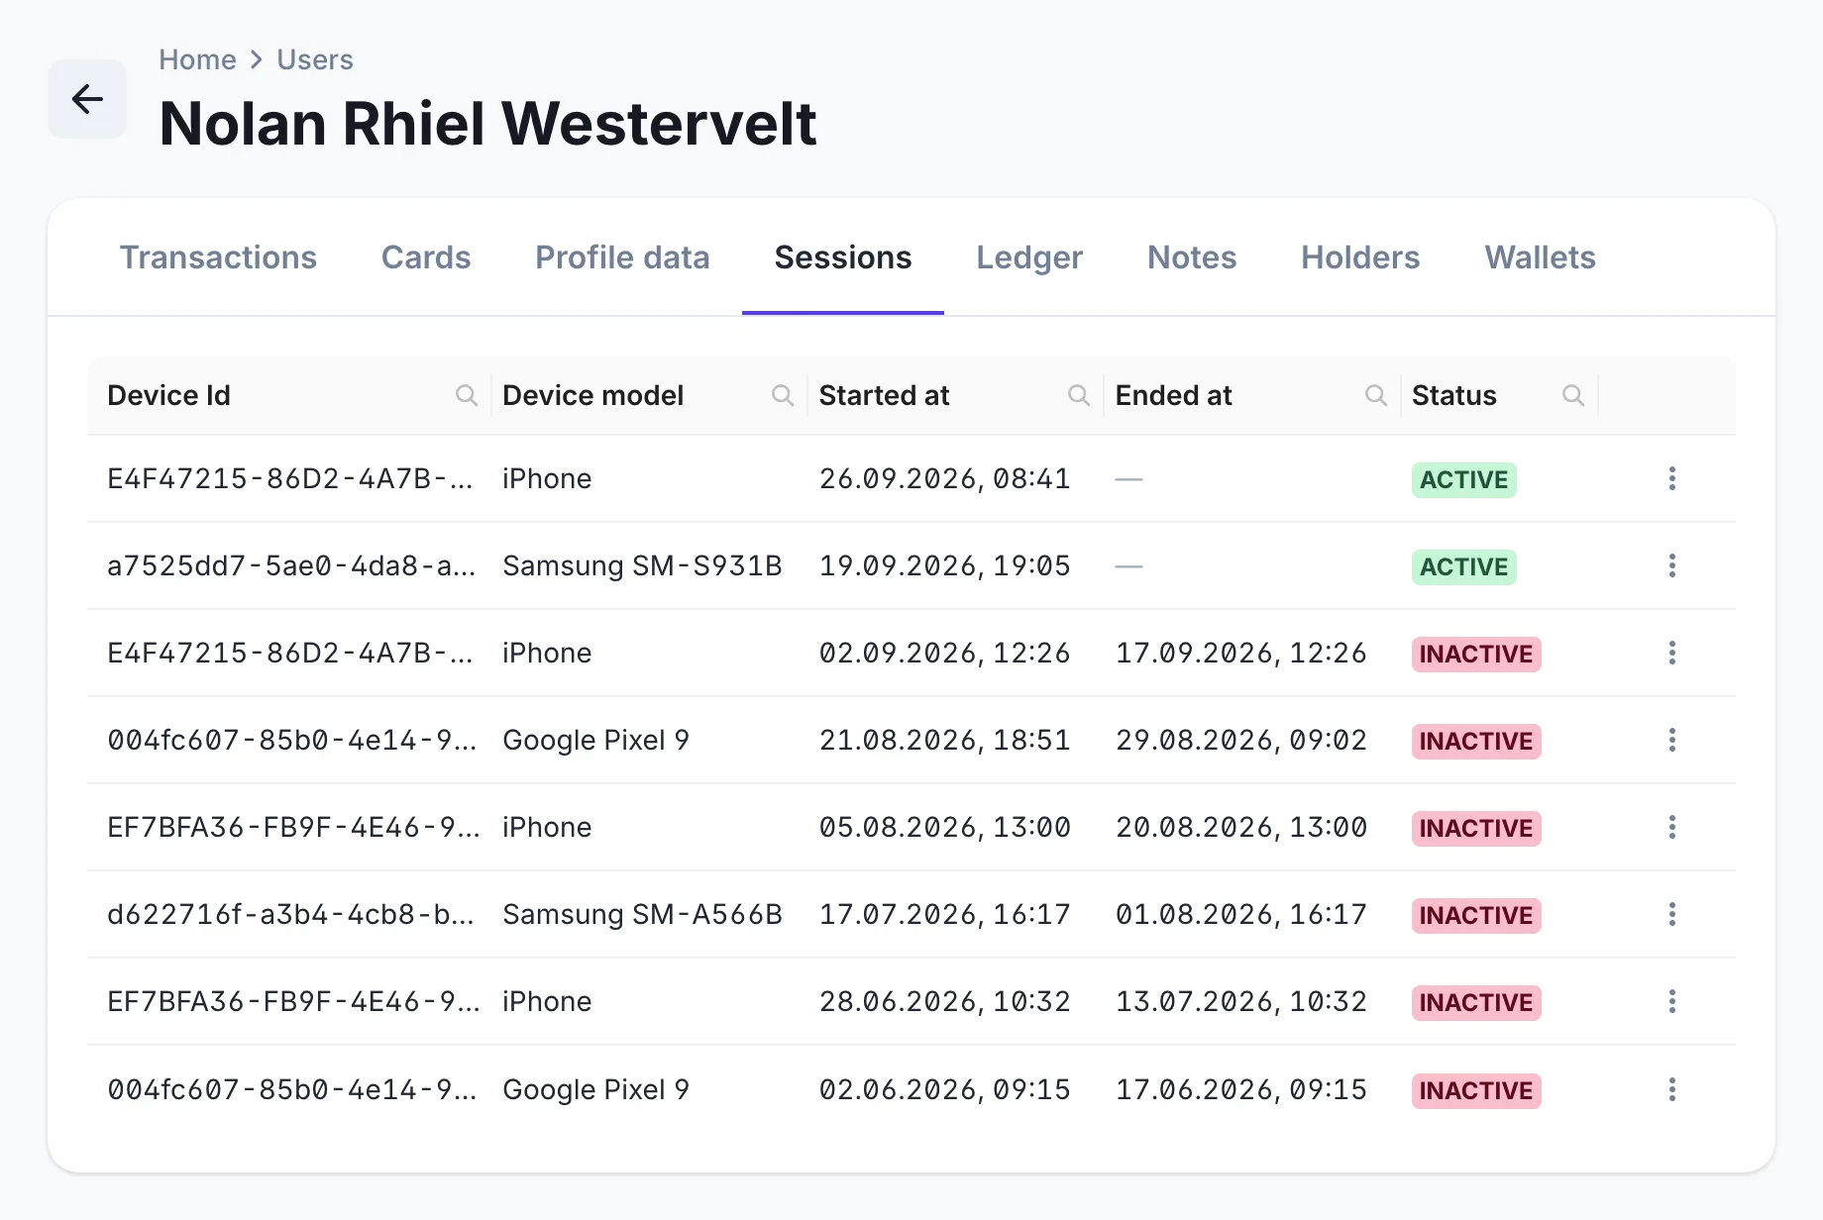This screenshot has width=1823, height=1220.
Task: Click ACTIVE badge in Samsung SM-S931B row
Action: click(x=1463, y=566)
